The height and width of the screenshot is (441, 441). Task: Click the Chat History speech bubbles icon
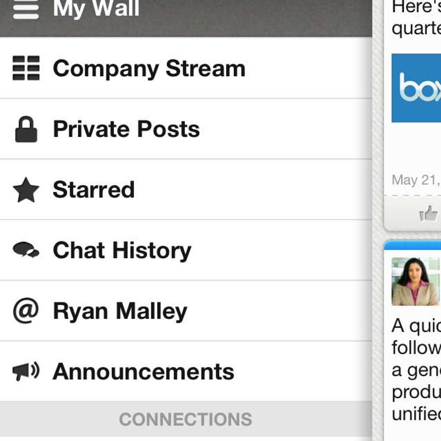[x=26, y=250]
